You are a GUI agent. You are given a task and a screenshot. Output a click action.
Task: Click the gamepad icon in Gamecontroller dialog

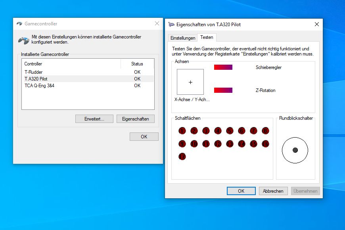23,40
